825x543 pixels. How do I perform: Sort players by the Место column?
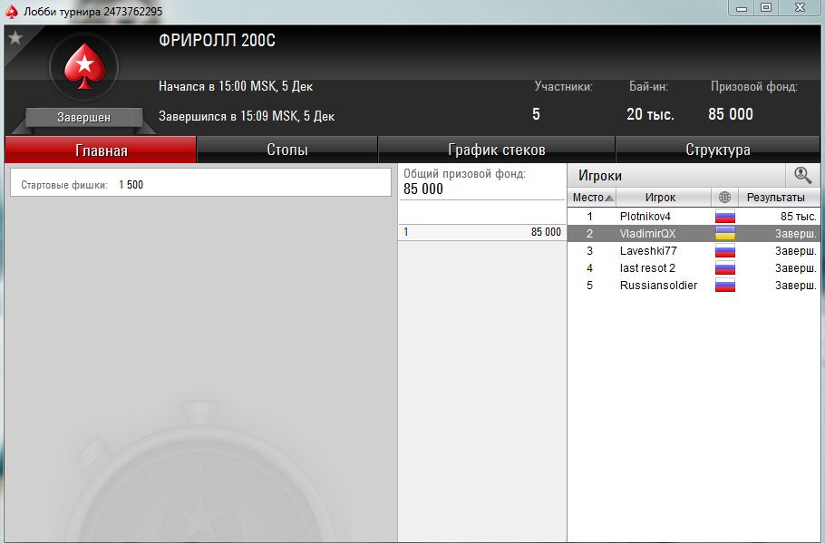pos(592,198)
